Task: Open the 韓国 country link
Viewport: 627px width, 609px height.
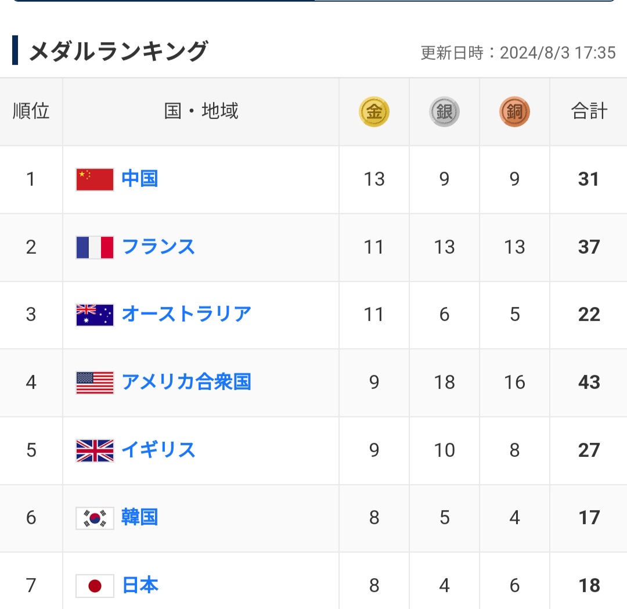Action: [x=139, y=517]
